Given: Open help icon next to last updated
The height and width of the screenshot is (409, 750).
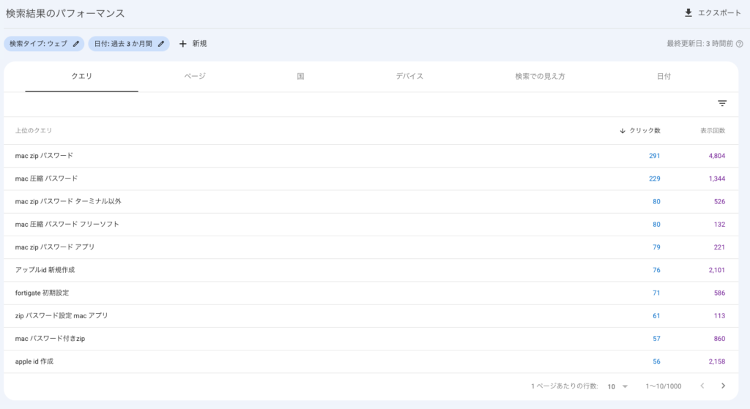Looking at the screenshot, I should (740, 44).
